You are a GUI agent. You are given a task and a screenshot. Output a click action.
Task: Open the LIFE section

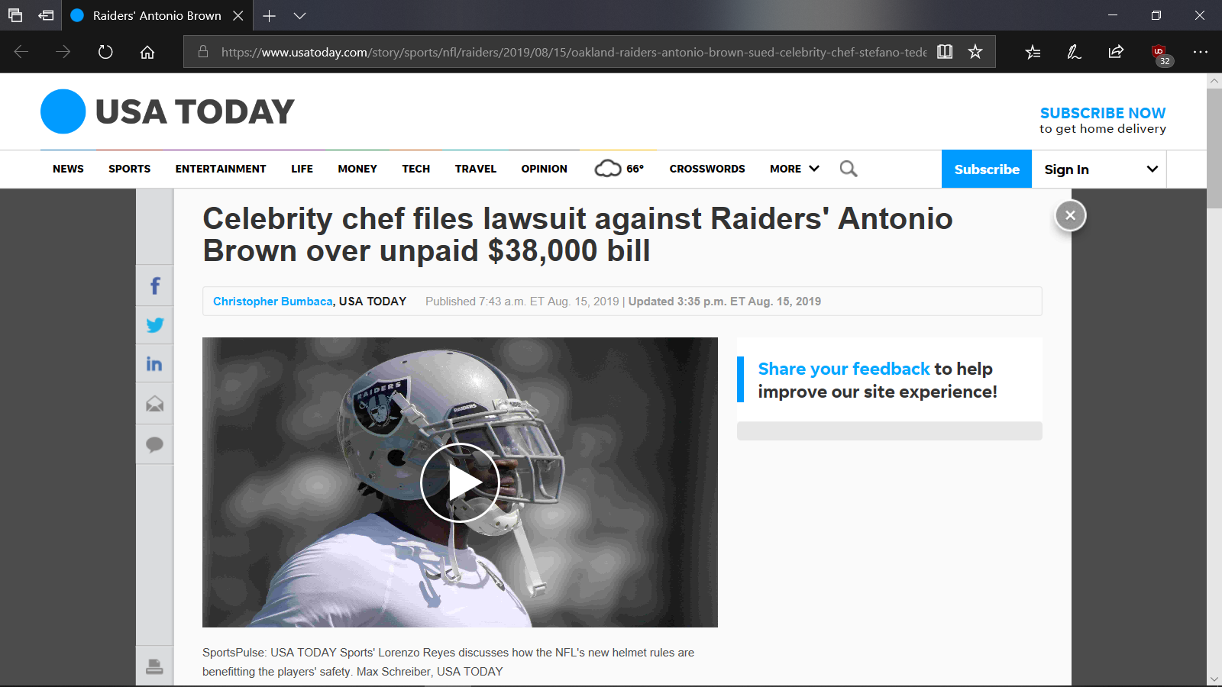[302, 169]
